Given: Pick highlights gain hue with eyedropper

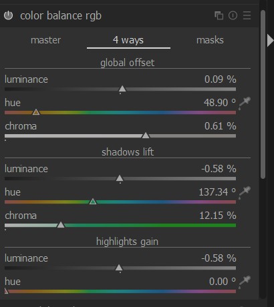Looking at the screenshot, I should pos(245,282).
